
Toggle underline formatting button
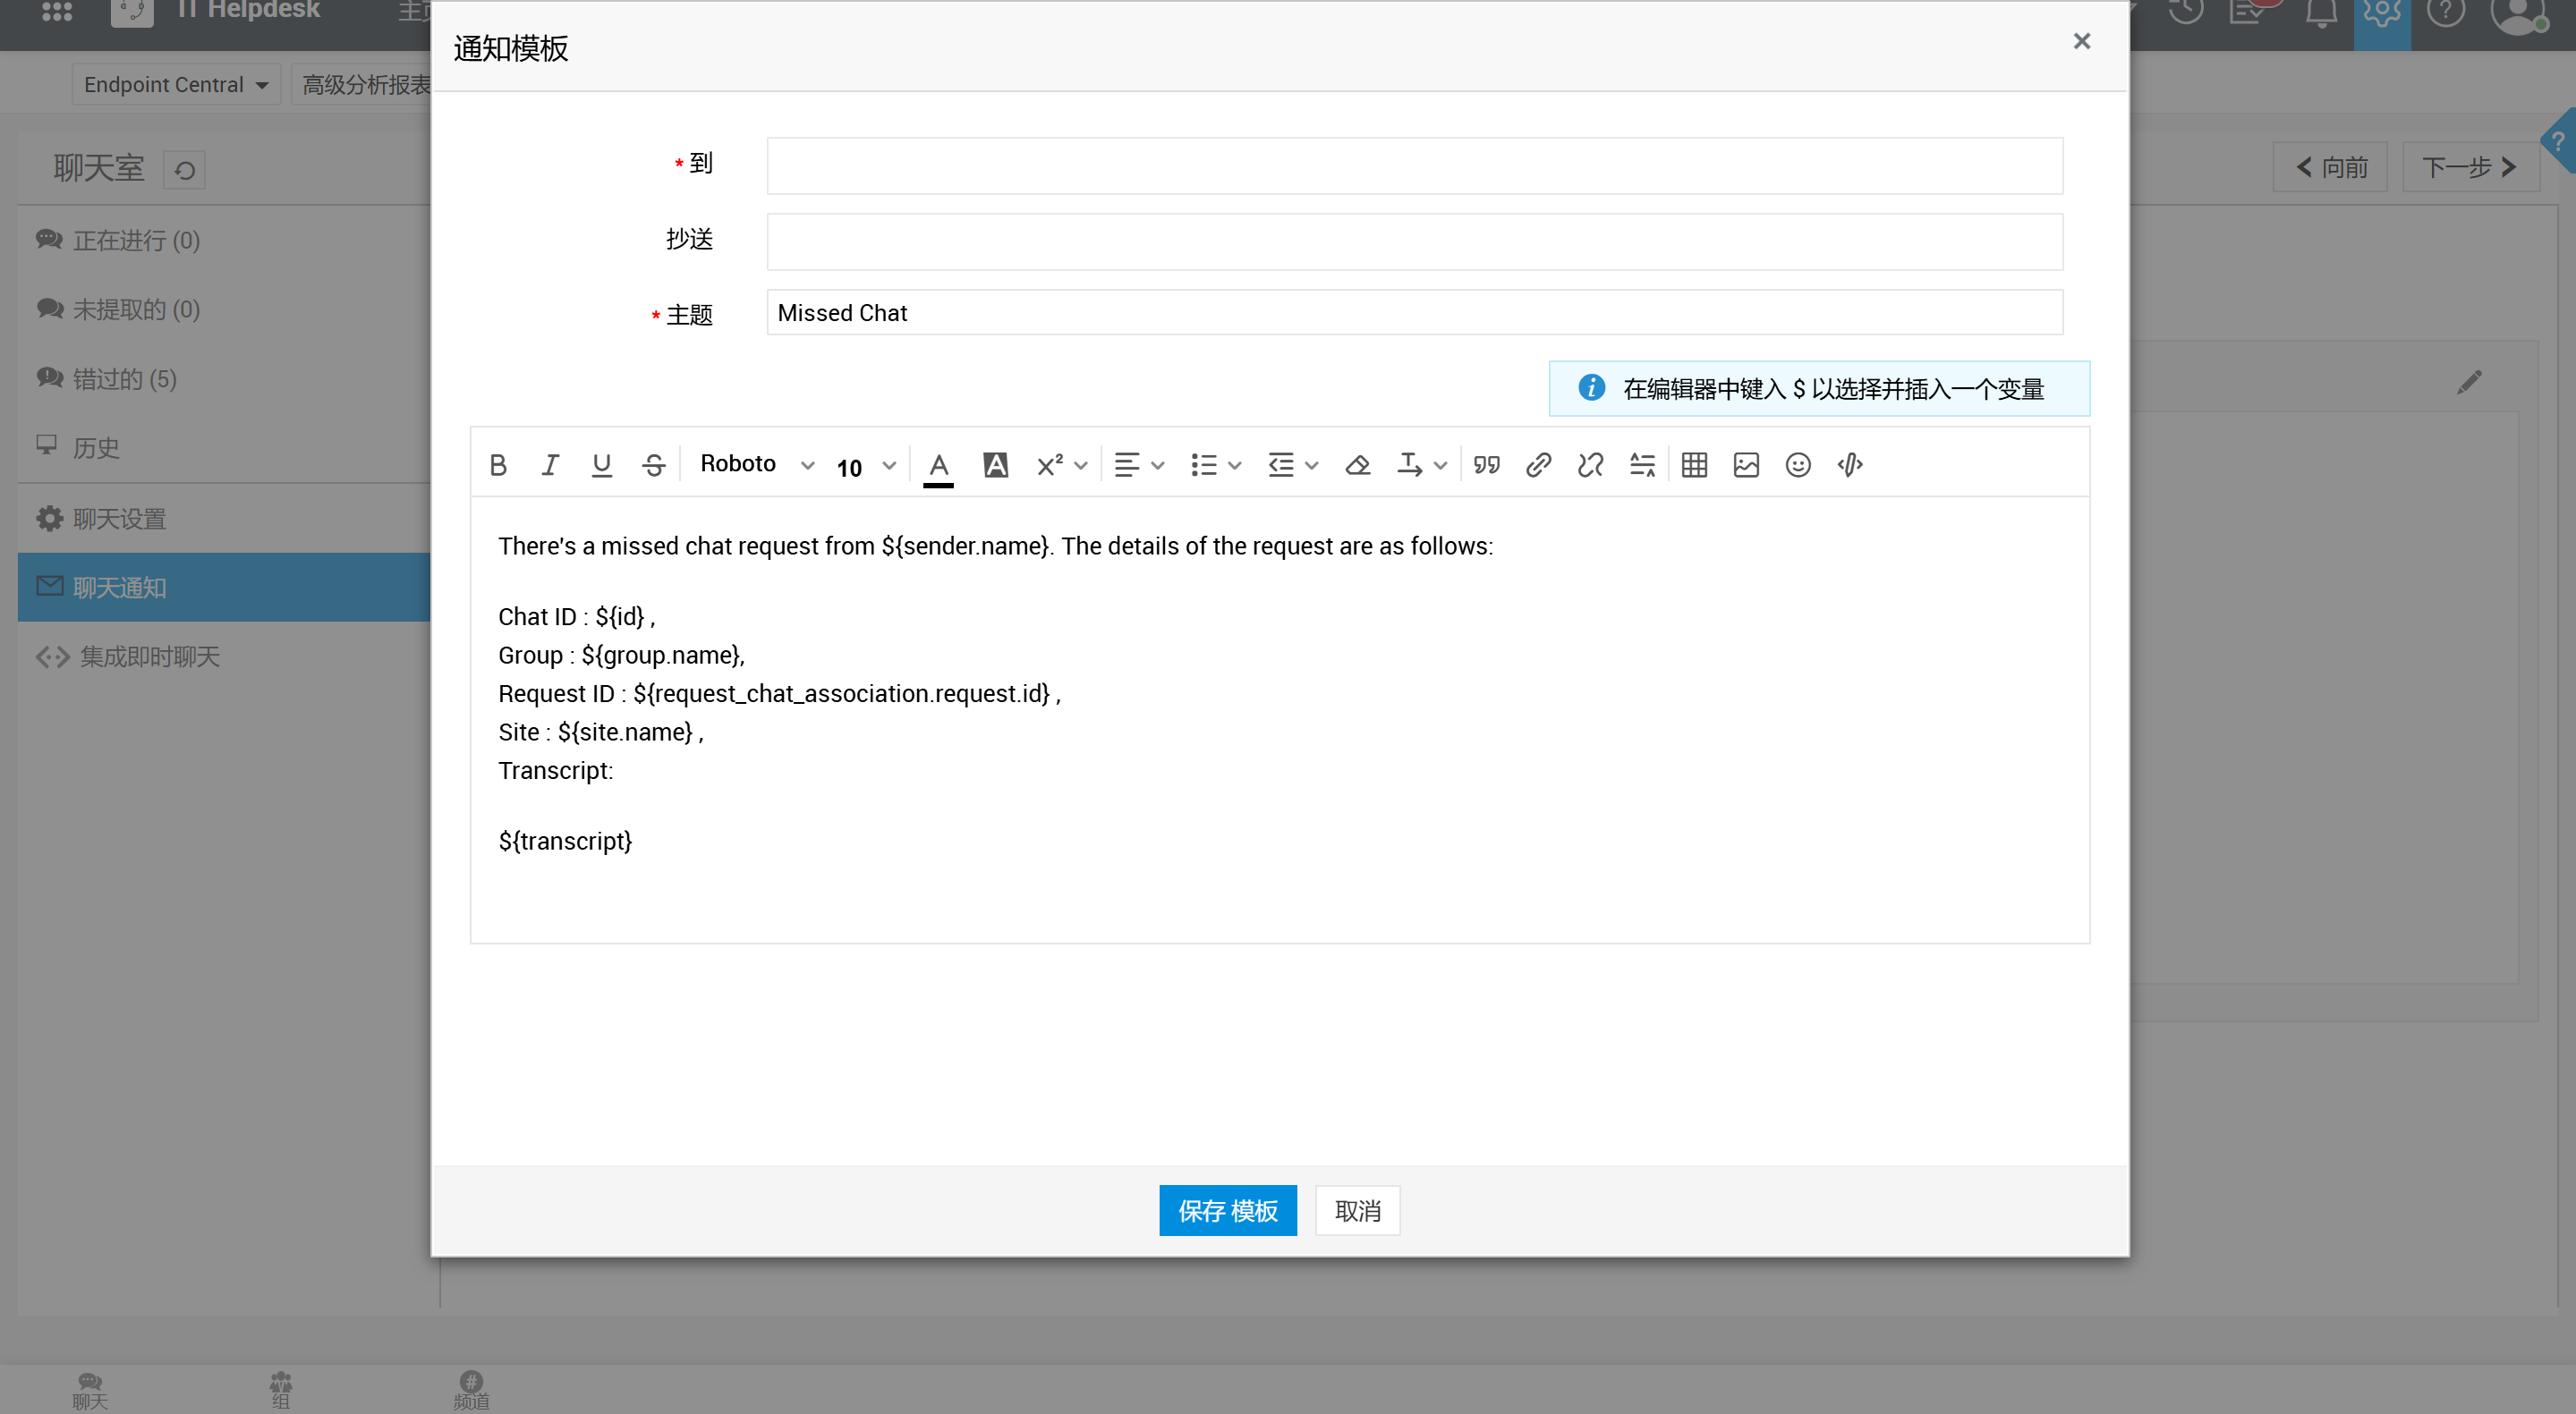click(601, 465)
